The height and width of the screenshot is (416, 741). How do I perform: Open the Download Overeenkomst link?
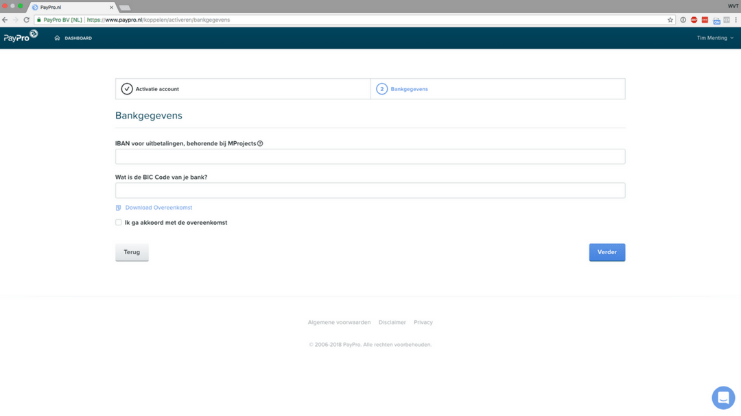(158, 208)
